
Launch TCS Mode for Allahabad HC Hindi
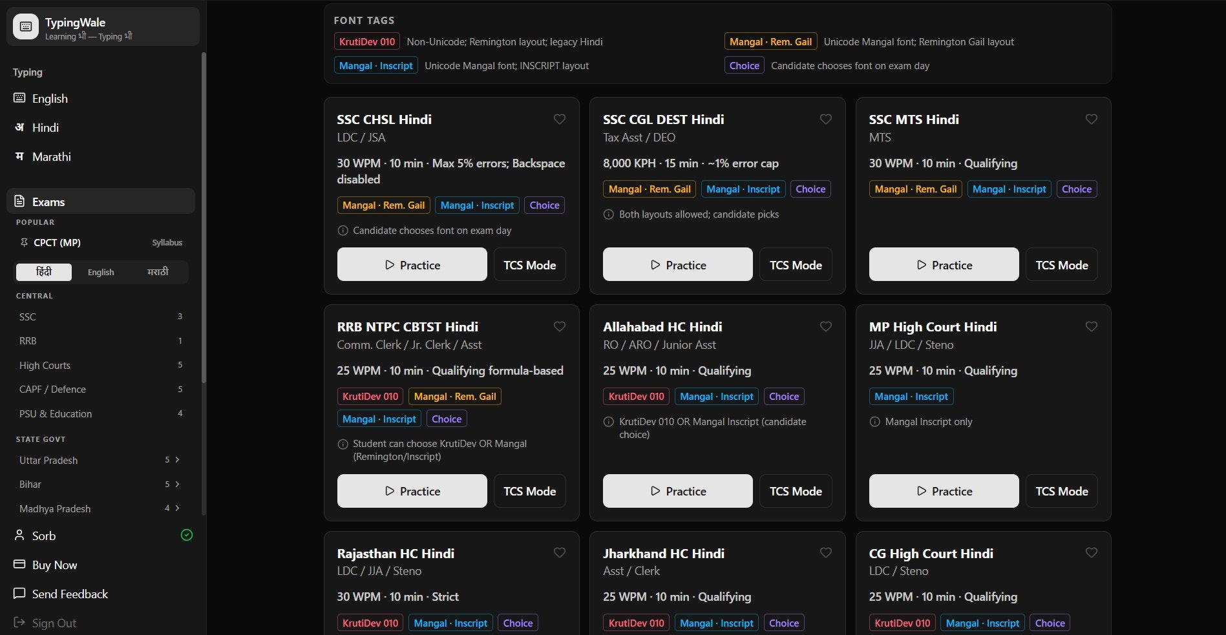tap(796, 491)
